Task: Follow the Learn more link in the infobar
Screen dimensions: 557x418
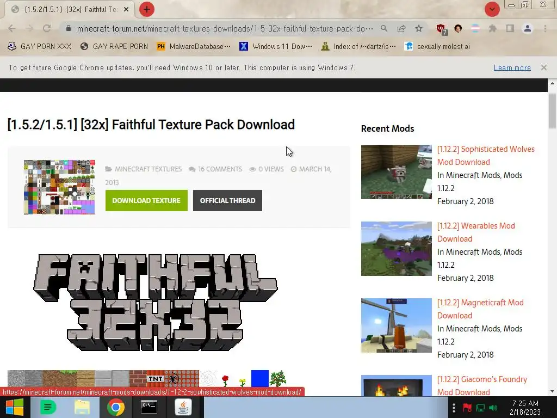Action: (512, 67)
